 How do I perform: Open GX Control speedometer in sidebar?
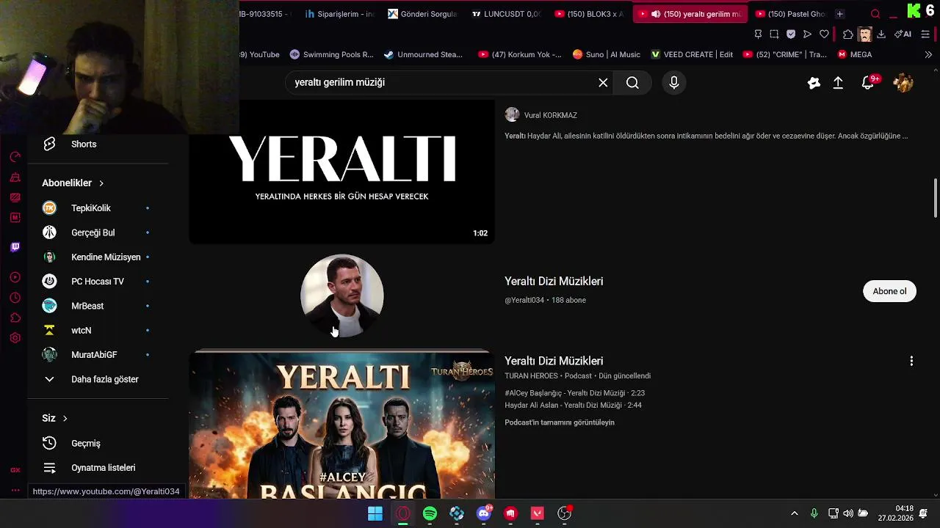click(x=15, y=157)
